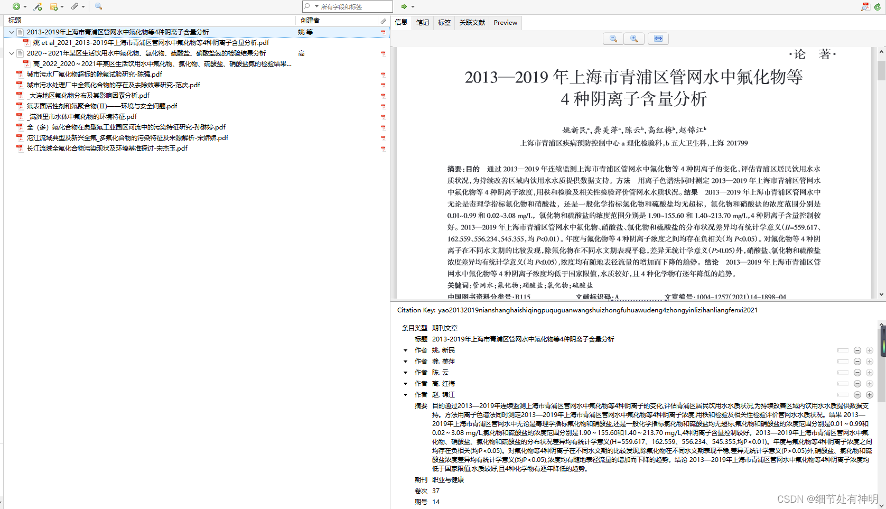Toggle single-field name mode for 姚, 新民
This screenshot has width=886, height=509.
pos(843,350)
